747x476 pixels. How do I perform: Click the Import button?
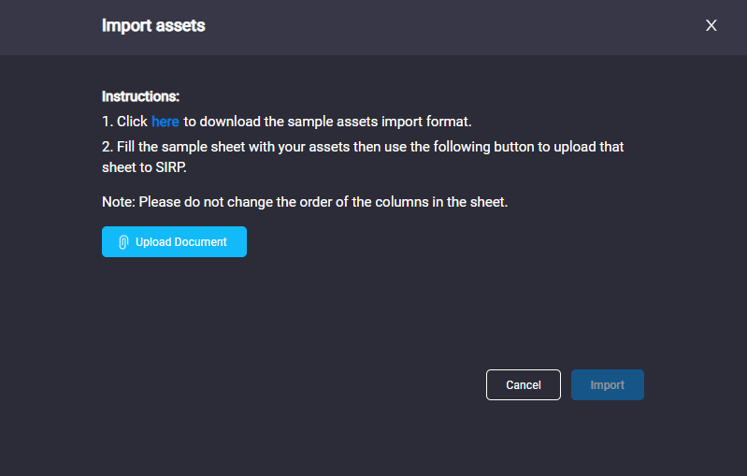(x=608, y=384)
